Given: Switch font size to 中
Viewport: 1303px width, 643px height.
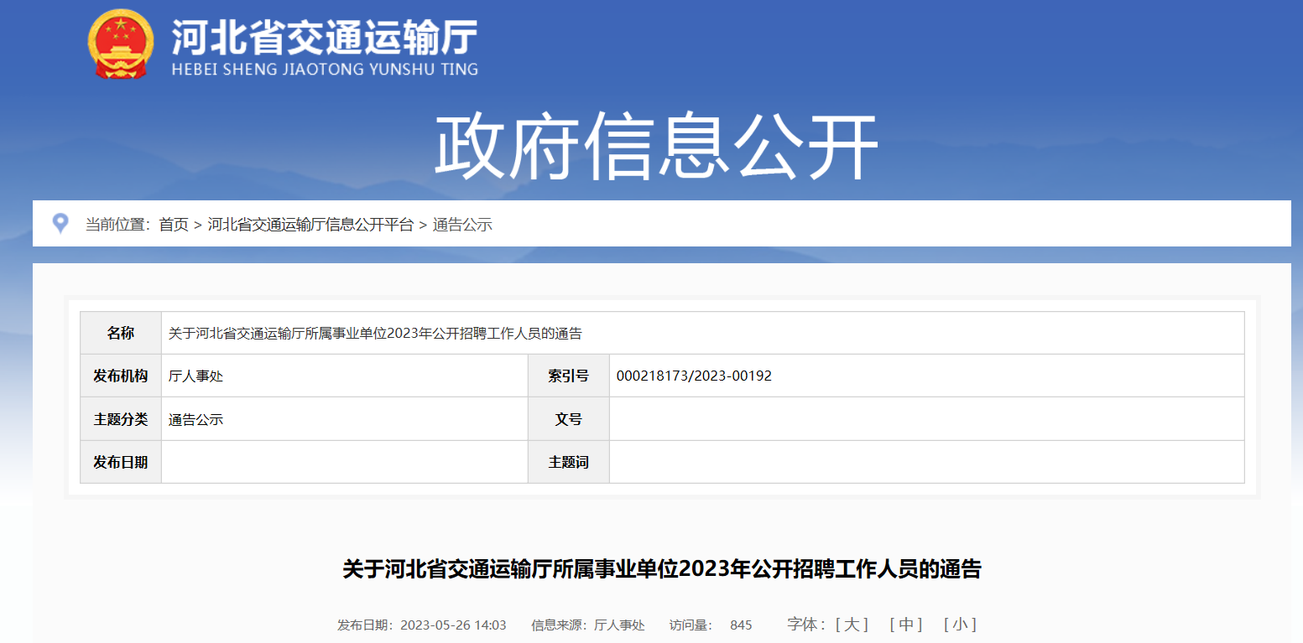Looking at the screenshot, I should (905, 625).
